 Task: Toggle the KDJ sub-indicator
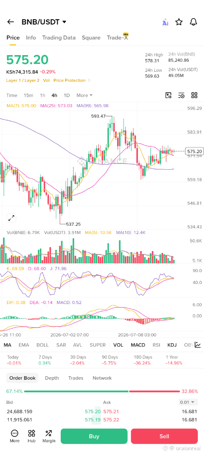click(x=172, y=345)
